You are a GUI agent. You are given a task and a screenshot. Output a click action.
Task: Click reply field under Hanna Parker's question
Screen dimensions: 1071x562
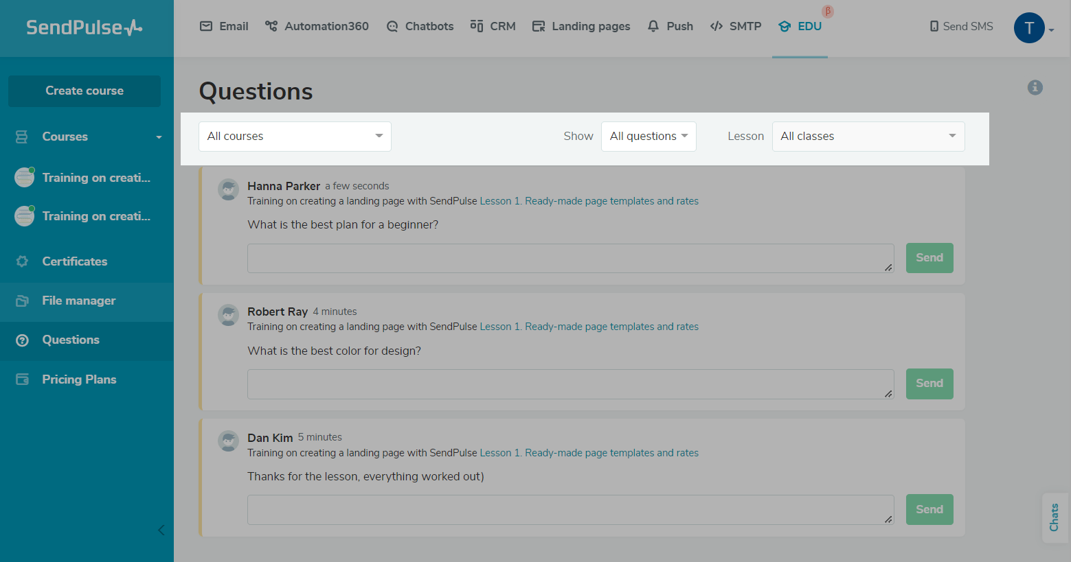click(x=570, y=258)
